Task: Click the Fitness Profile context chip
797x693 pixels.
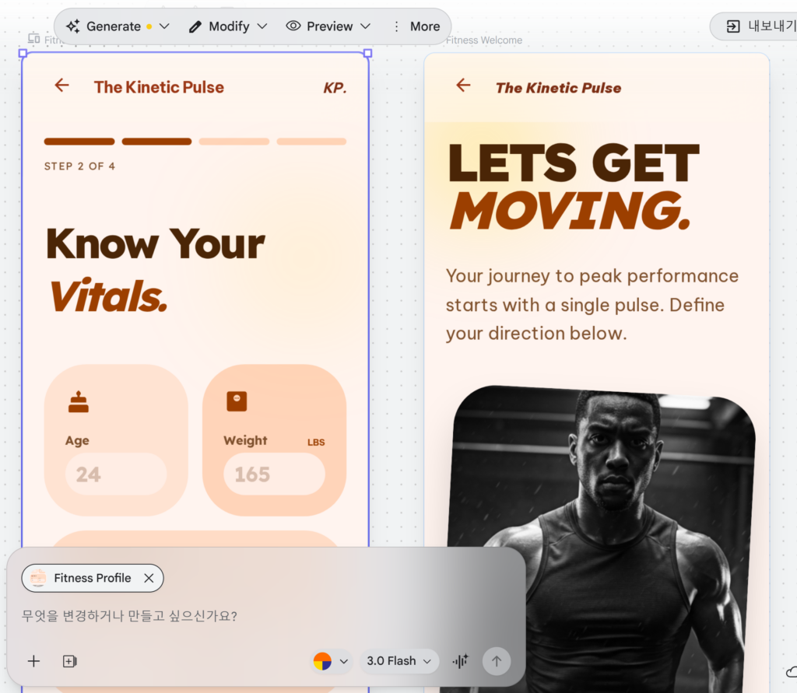Action: click(x=93, y=578)
